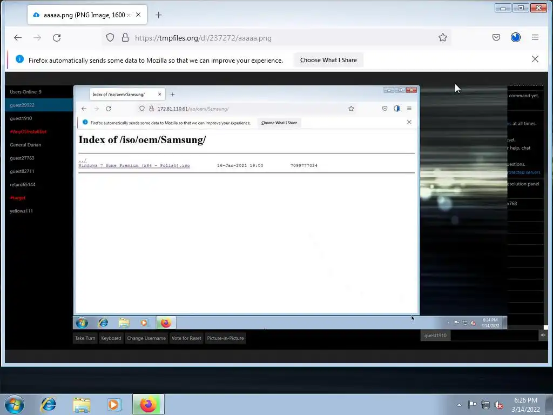This screenshot has width=553, height=415.
Task: Follow the ../ parent directory link
Action: pos(82,160)
